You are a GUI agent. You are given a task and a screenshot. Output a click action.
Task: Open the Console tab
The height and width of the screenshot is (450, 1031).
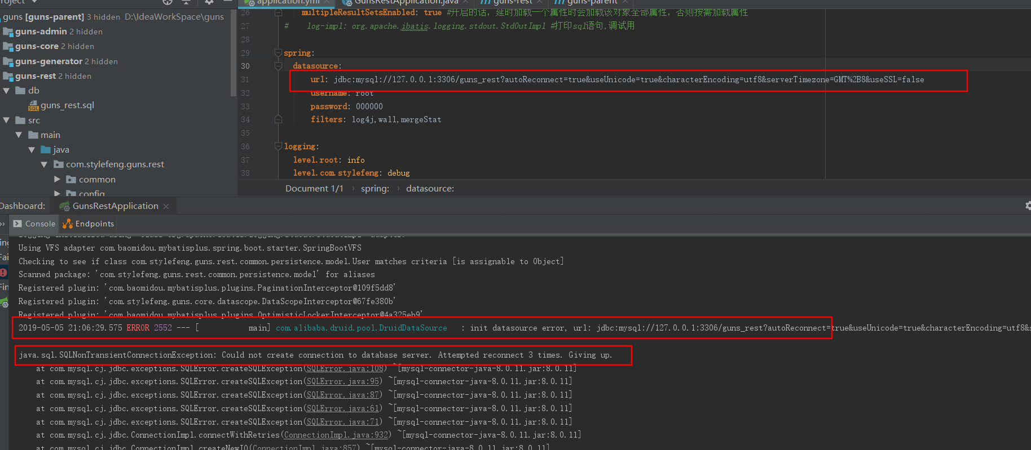tap(34, 224)
